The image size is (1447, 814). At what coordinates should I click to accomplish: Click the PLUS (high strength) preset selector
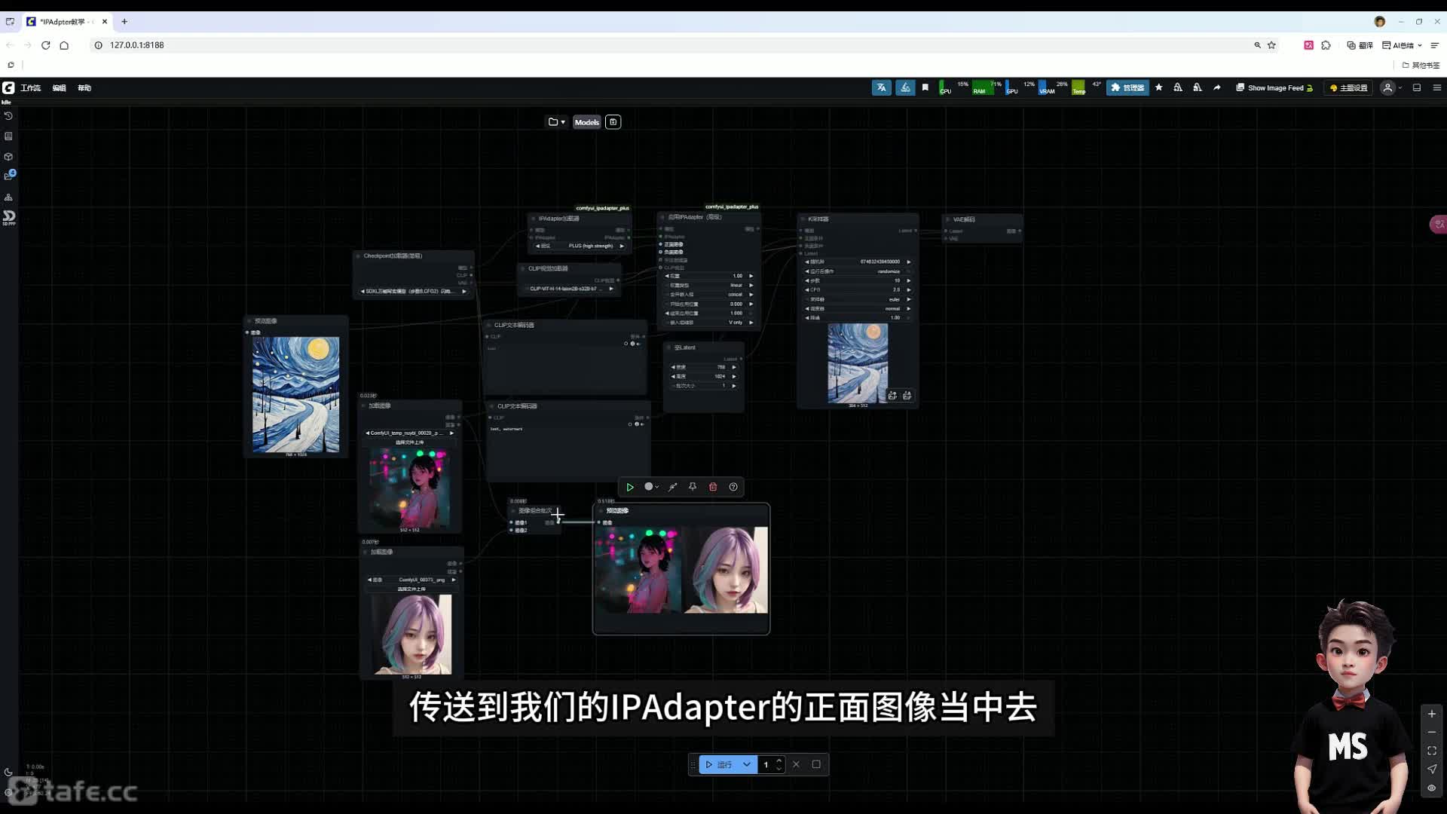click(x=580, y=246)
